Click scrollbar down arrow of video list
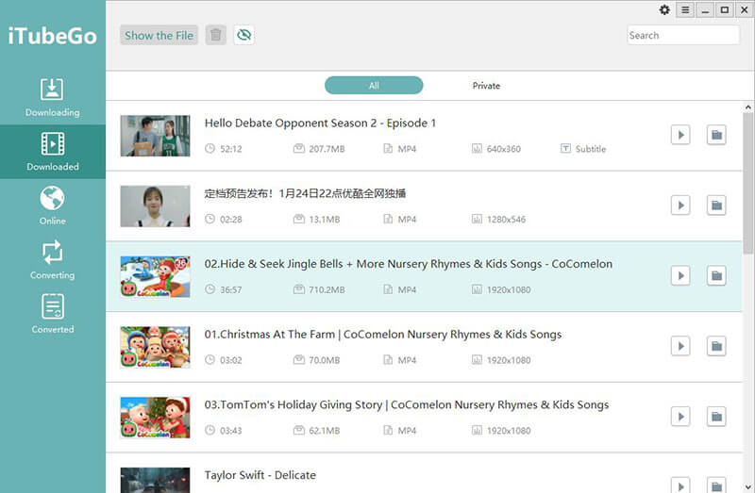 pyautogui.click(x=748, y=486)
